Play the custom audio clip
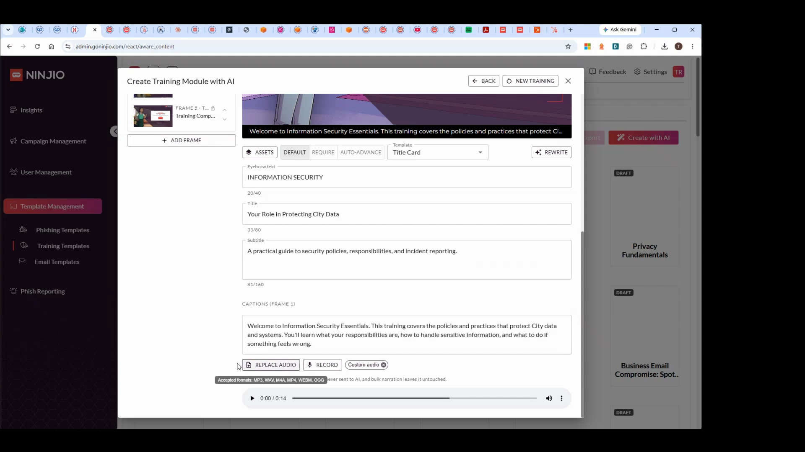This screenshot has height=452, width=805. (x=252, y=398)
